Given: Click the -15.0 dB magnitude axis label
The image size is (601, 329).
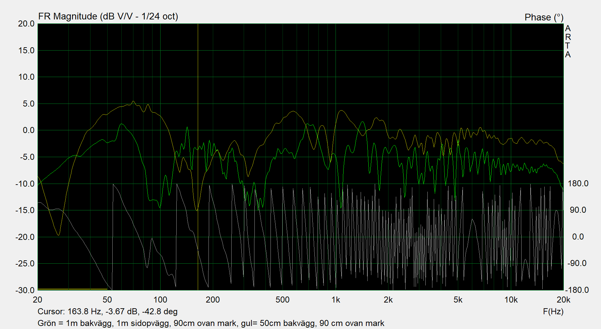Looking at the screenshot, I should pyautogui.click(x=25, y=210).
